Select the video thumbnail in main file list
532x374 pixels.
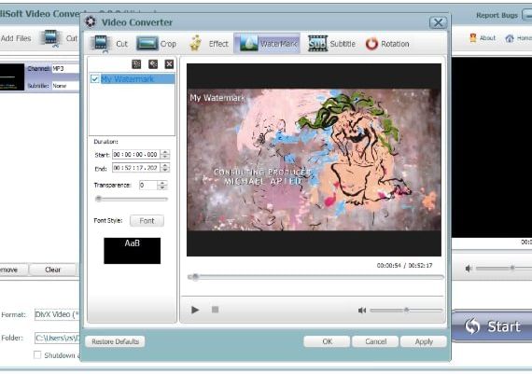click(x=12, y=77)
